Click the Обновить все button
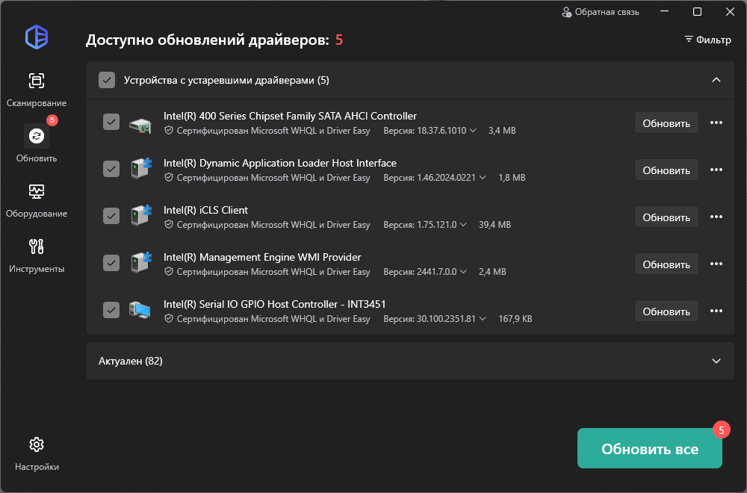 pos(649,448)
